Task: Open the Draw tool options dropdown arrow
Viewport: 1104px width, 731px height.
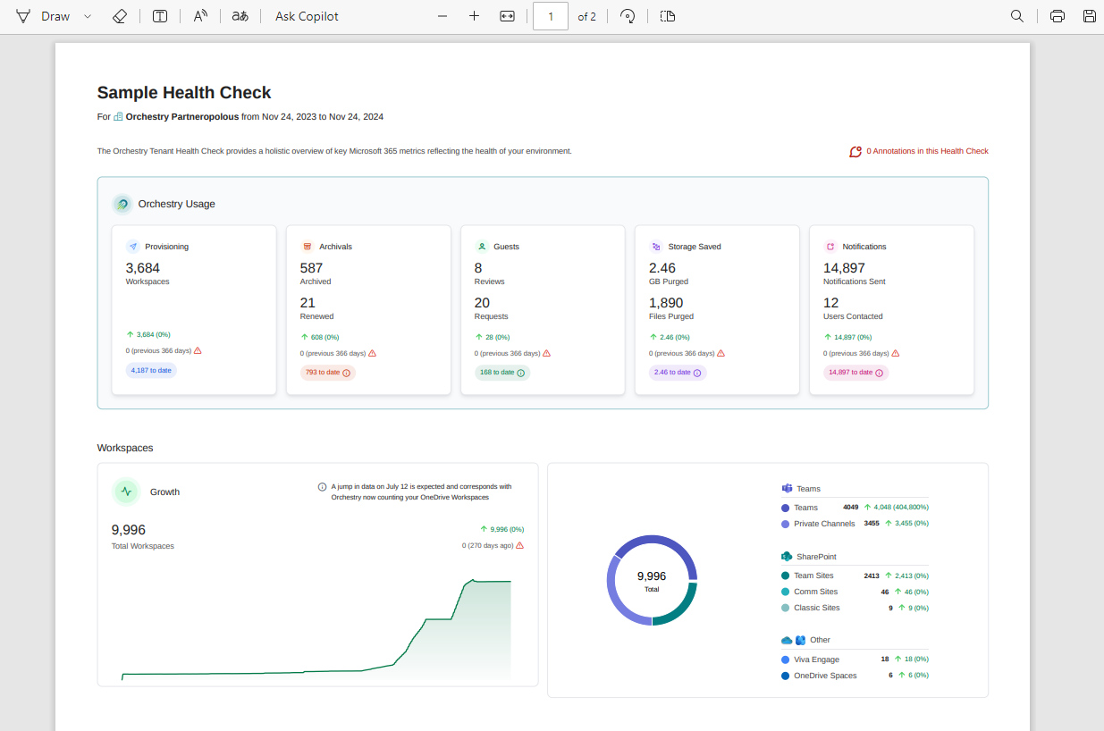Action: point(88,16)
